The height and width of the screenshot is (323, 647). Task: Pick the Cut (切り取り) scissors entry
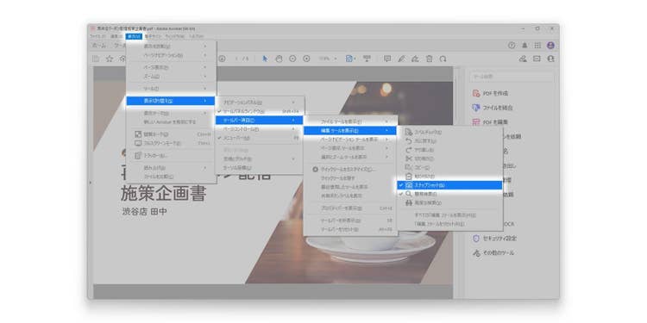tap(449, 158)
